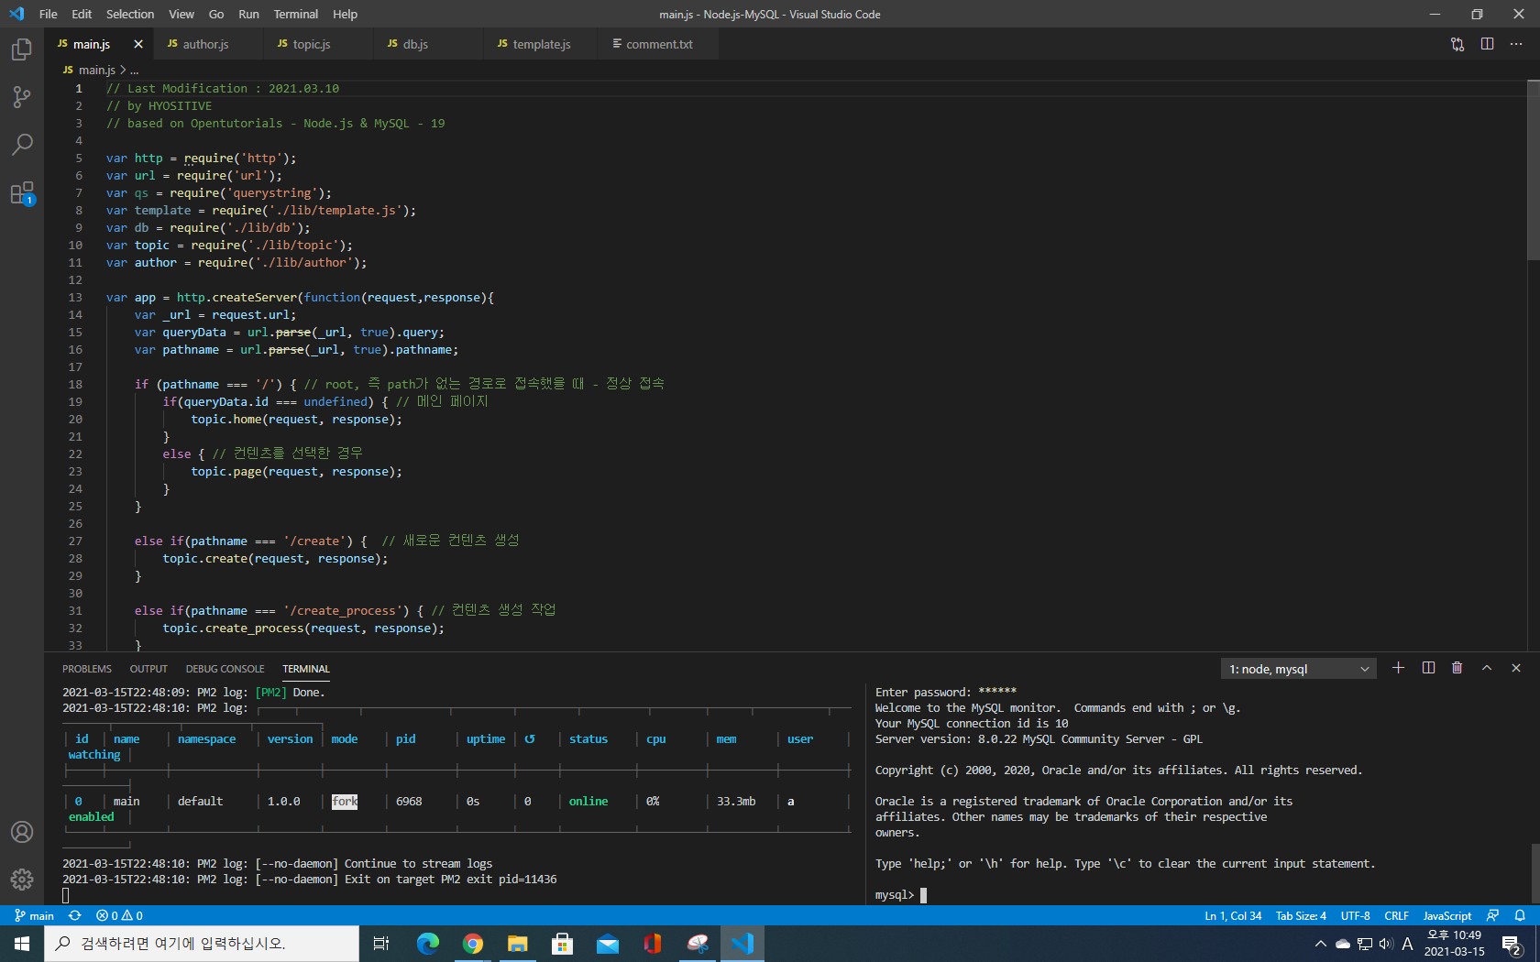Open the Source Control view
The image size is (1540, 962).
click(x=22, y=97)
